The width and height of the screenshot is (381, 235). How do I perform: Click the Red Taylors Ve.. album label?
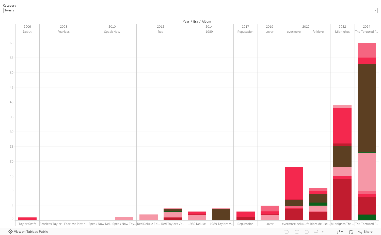click(x=173, y=224)
